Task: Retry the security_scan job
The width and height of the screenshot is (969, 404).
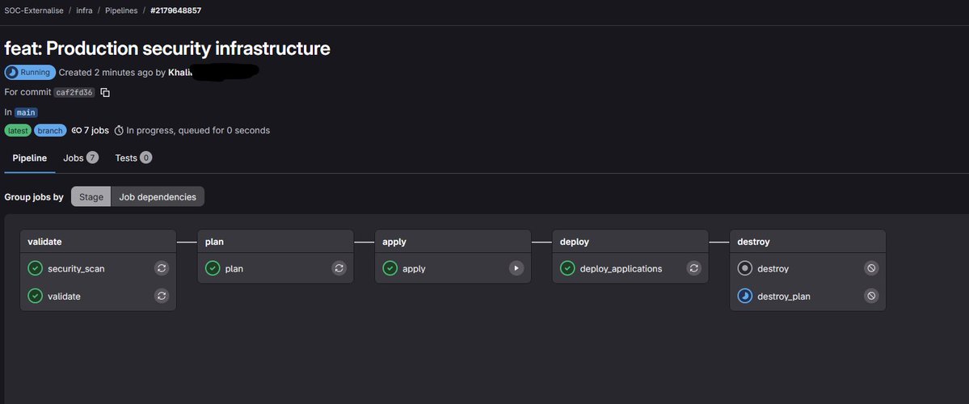Action: (x=162, y=269)
